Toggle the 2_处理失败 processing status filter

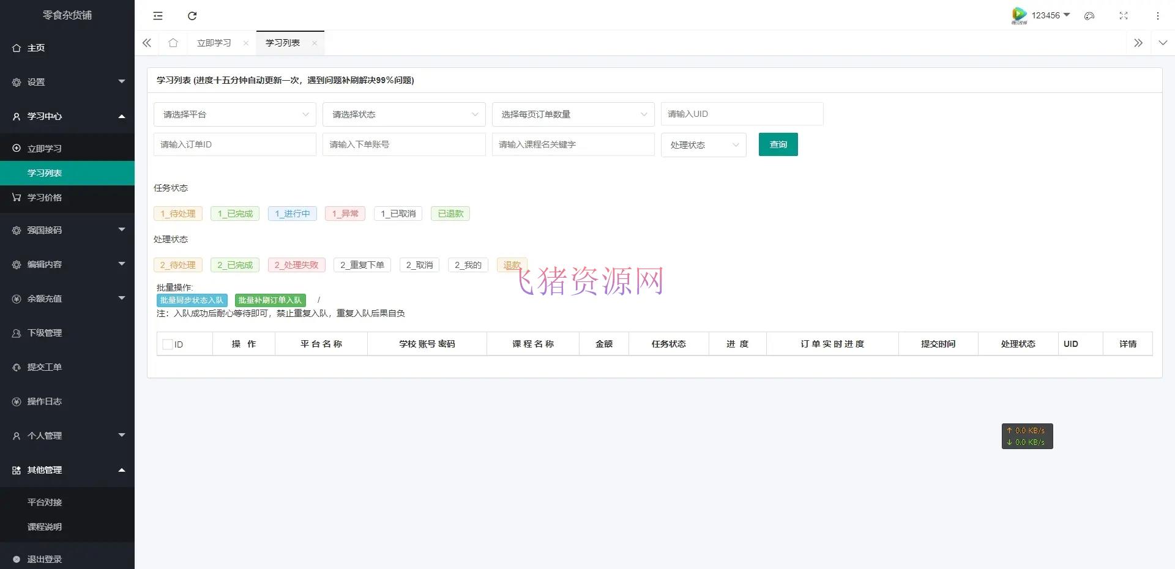click(x=296, y=264)
